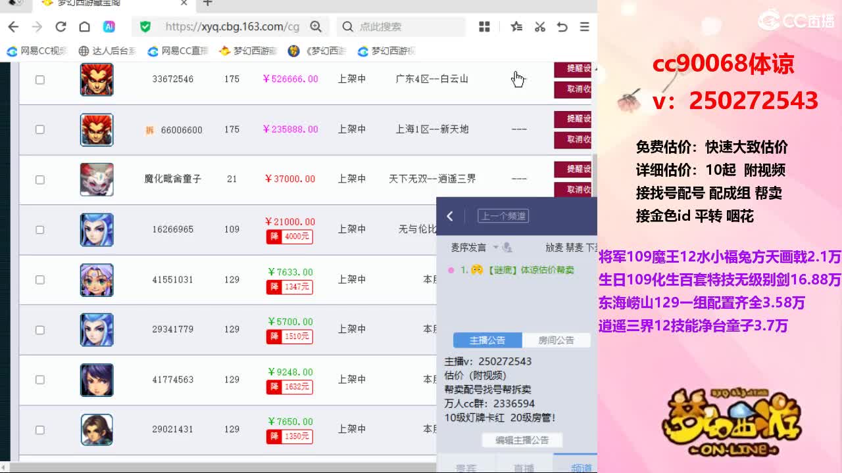Click the 禁麦 control in CC panel
The width and height of the screenshot is (842, 473).
tap(574, 248)
